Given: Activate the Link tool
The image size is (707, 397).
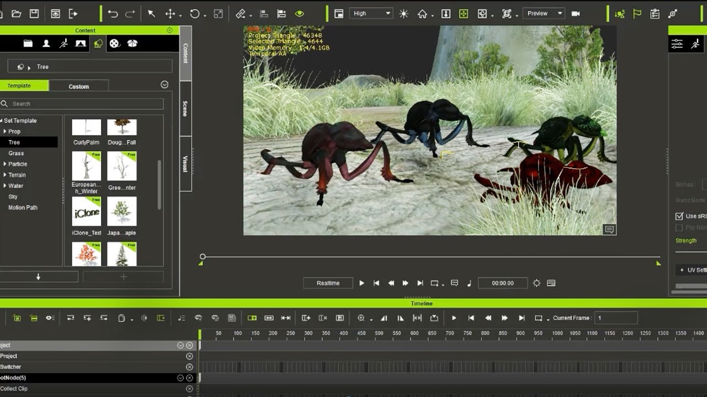Looking at the screenshot, I should [x=240, y=14].
